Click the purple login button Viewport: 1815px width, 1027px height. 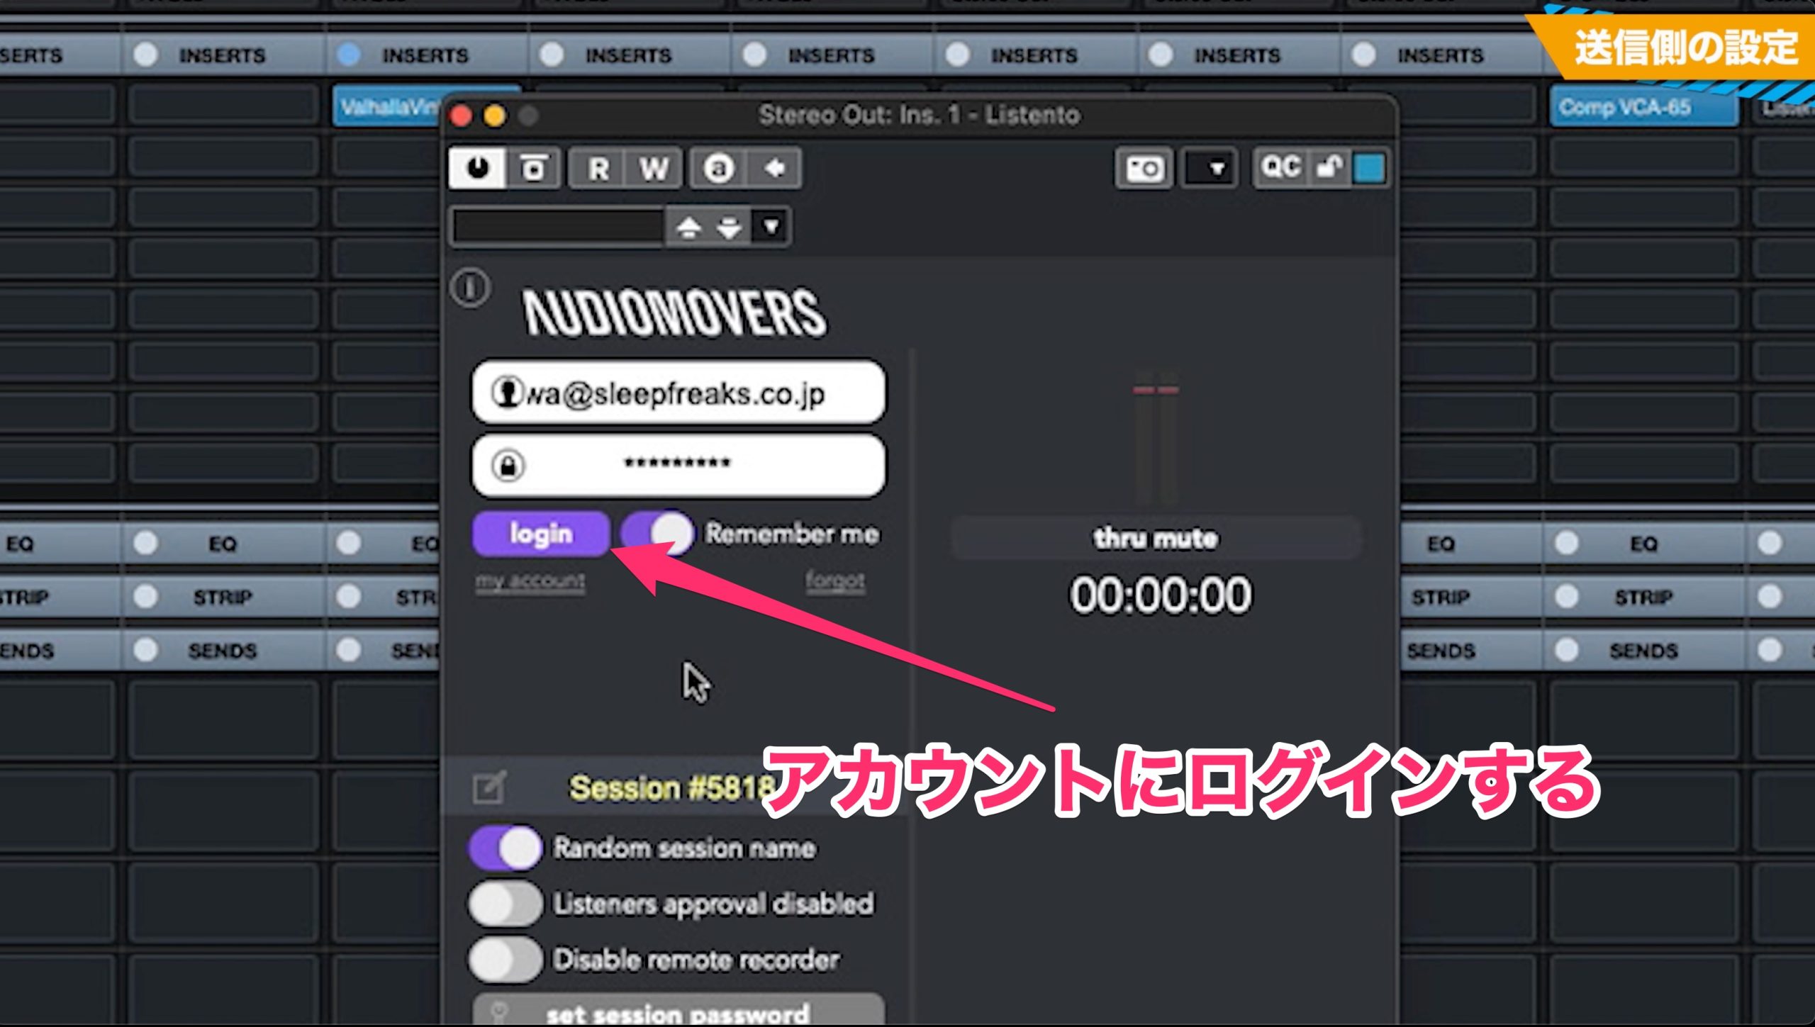coord(541,533)
